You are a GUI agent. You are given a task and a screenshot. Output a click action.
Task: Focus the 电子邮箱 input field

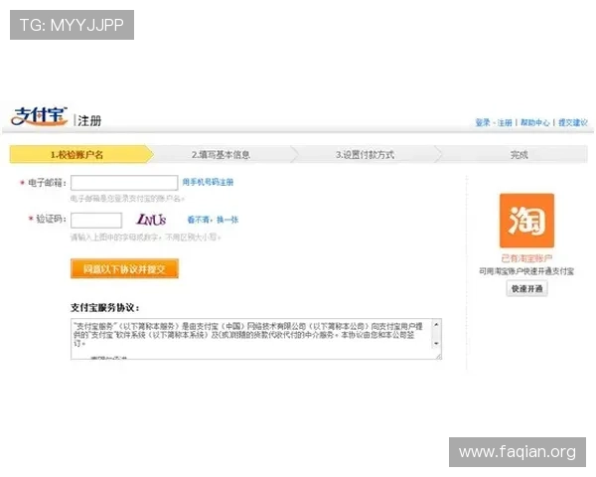click(124, 183)
